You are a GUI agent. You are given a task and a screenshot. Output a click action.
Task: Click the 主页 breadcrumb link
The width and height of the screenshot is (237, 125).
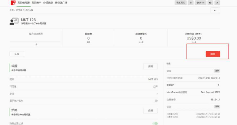tap(12, 10)
